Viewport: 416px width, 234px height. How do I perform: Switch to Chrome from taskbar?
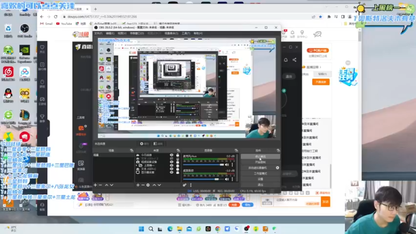tap(217, 229)
